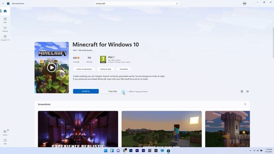Show hidden tray icons with the chevron

coord(250,151)
